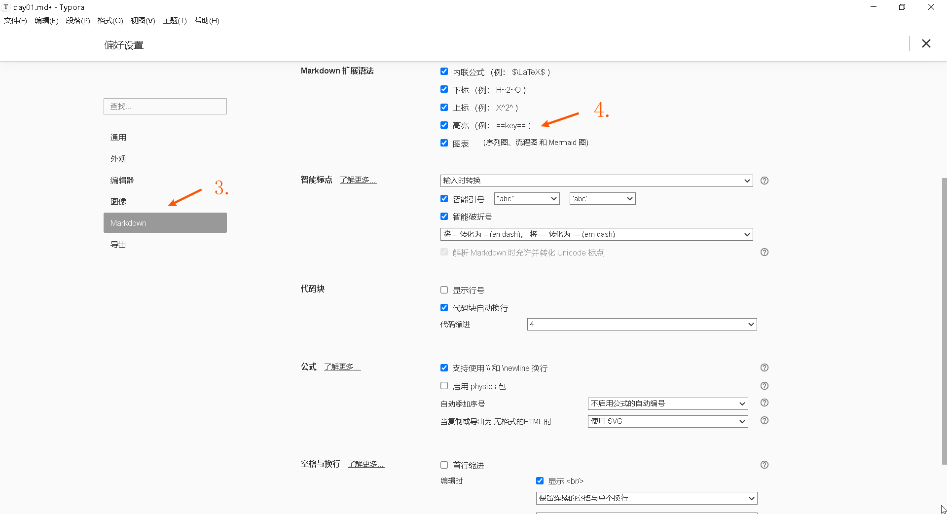947x514 pixels.
Task: Select 外观 settings category
Action: coord(165,159)
